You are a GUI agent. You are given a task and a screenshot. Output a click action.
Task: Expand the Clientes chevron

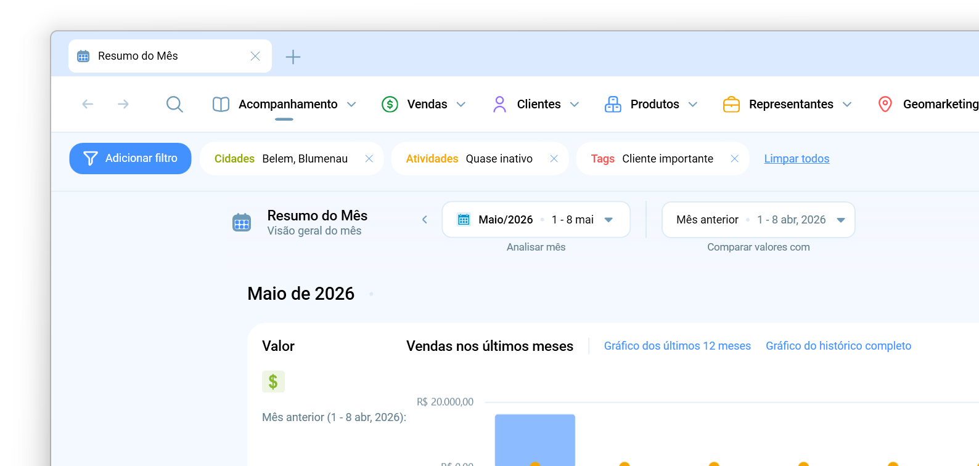(575, 105)
